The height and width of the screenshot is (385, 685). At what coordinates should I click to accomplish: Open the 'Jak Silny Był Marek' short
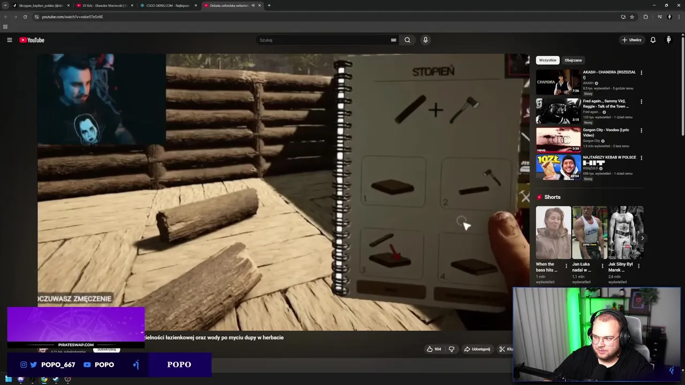pyautogui.click(x=626, y=233)
